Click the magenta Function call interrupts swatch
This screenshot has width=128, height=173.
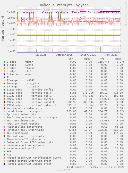click(x=4, y=130)
